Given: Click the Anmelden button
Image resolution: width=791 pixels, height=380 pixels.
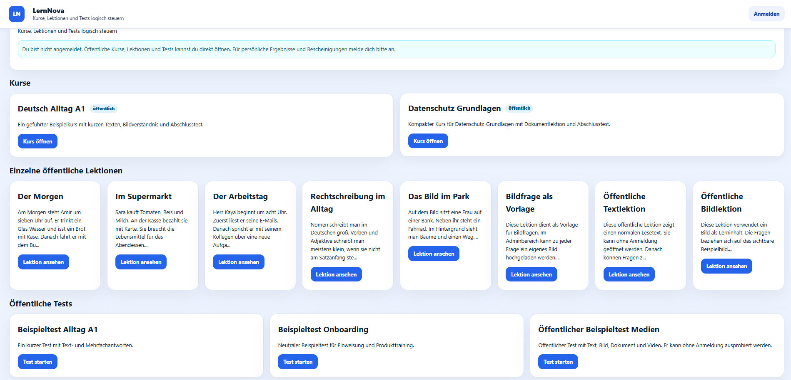Looking at the screenshot, I should point(766,14).
